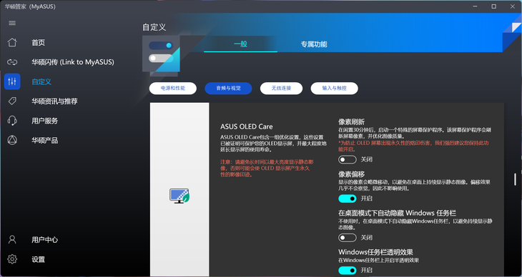Select the 无线连接 category button
Screen dimensions: 522x277
pyautogui.click(x=281, y=89)
